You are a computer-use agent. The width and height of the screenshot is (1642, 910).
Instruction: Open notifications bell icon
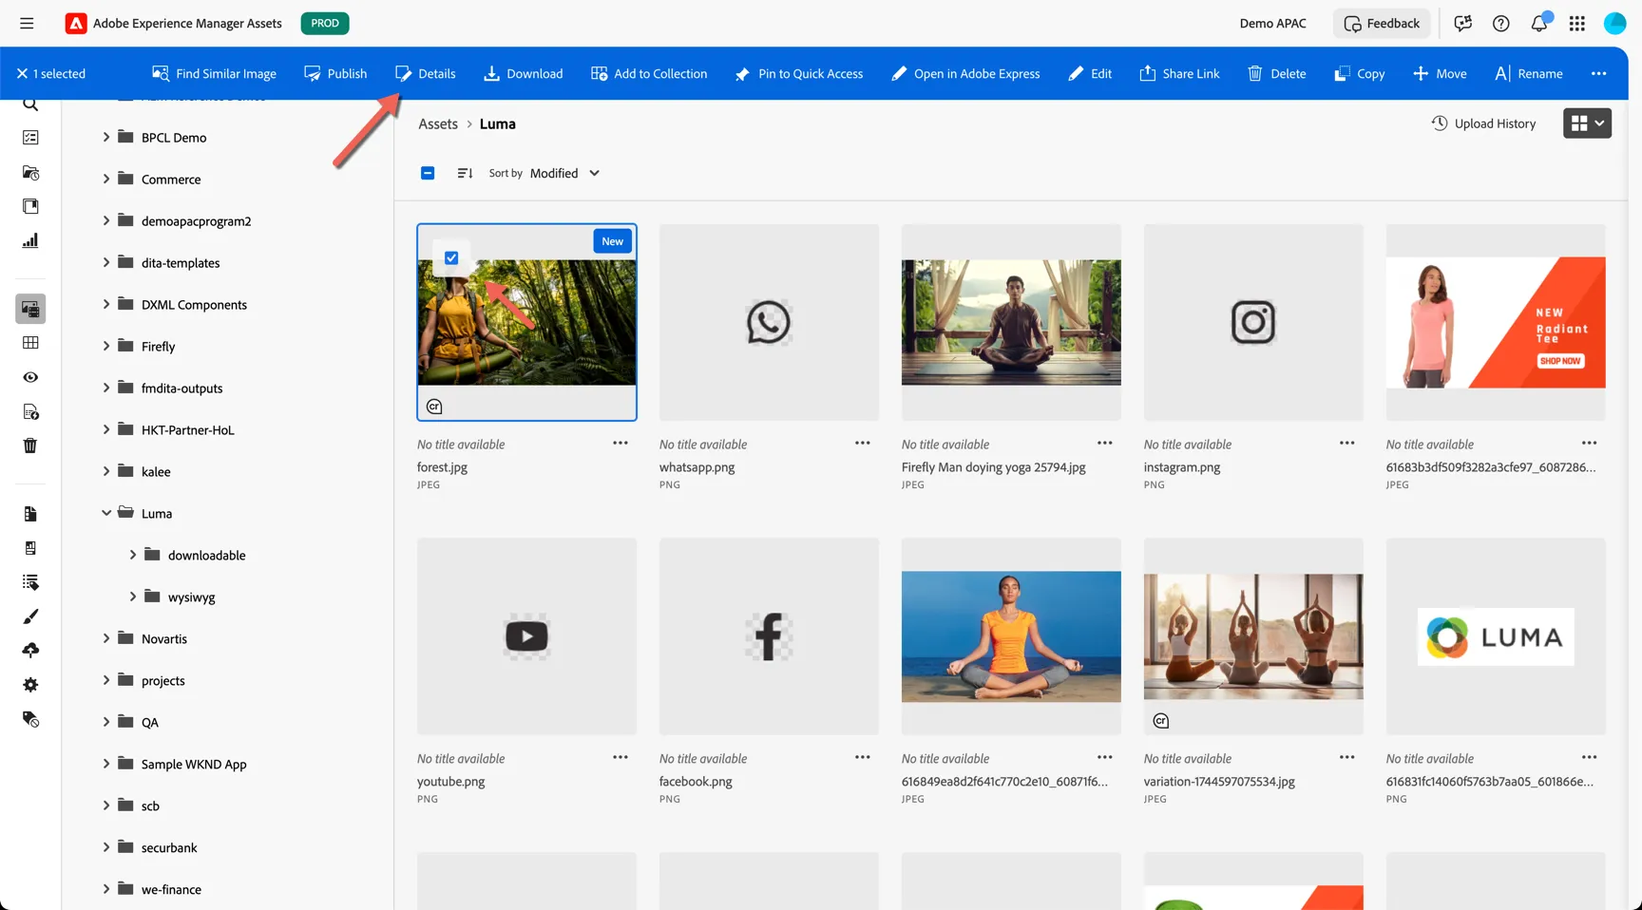tap(1538, 23)
